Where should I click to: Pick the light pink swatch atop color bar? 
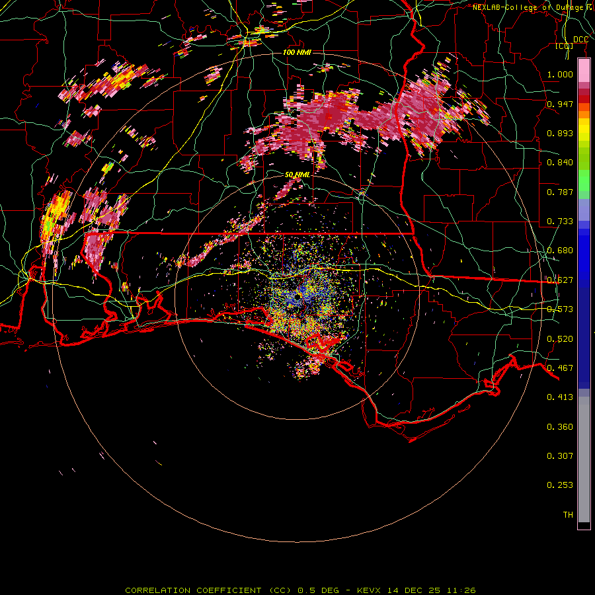click(x=584, y=71)
